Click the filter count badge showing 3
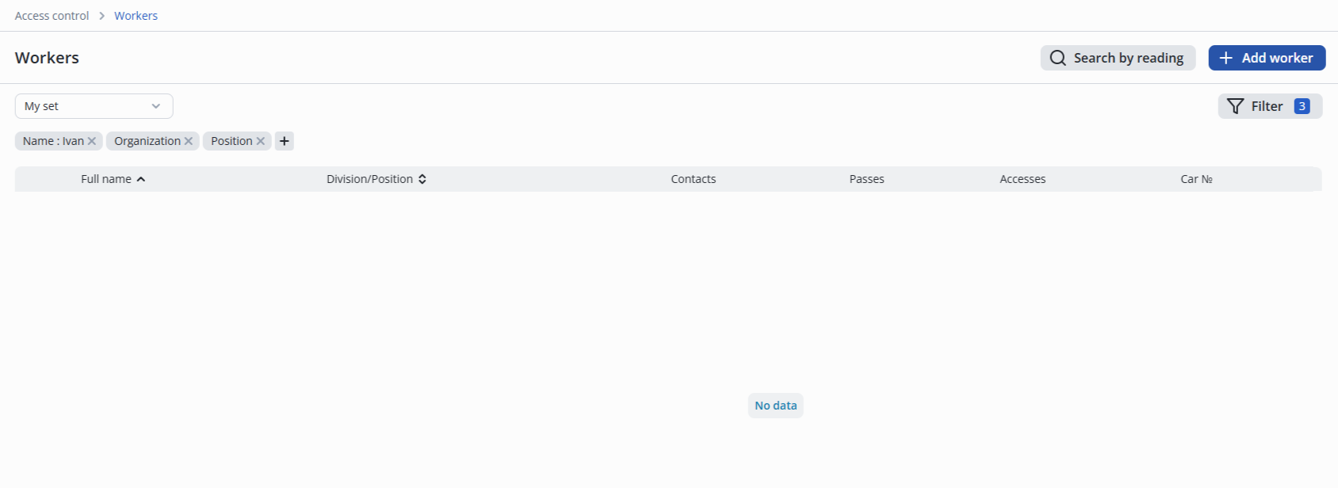The image size is (1338, 488). (x=1302, y=106)
